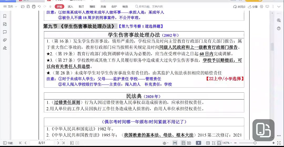284x147 pixels.
Task: Click the redo arrow icon
Action: 45,7
